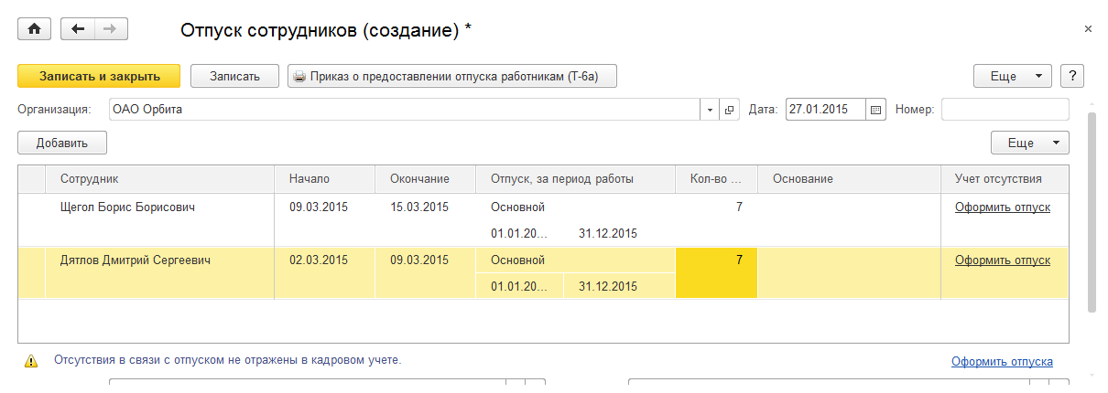Image resolution: width=1108 pixels, height=393 pixels.
Task: Open the organization record via open icon
Action: coord(730,110)
